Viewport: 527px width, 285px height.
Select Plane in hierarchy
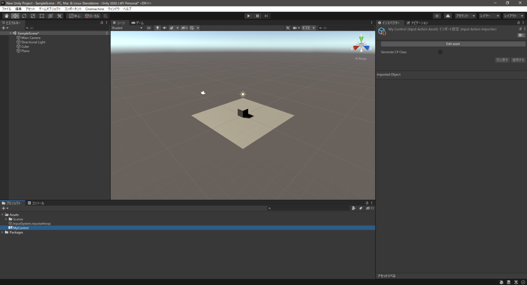(x=25, y=51)
